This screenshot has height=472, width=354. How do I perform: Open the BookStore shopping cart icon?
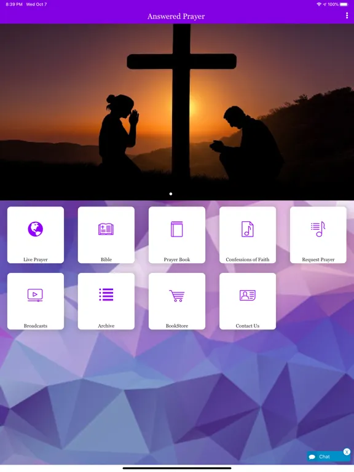177,296
